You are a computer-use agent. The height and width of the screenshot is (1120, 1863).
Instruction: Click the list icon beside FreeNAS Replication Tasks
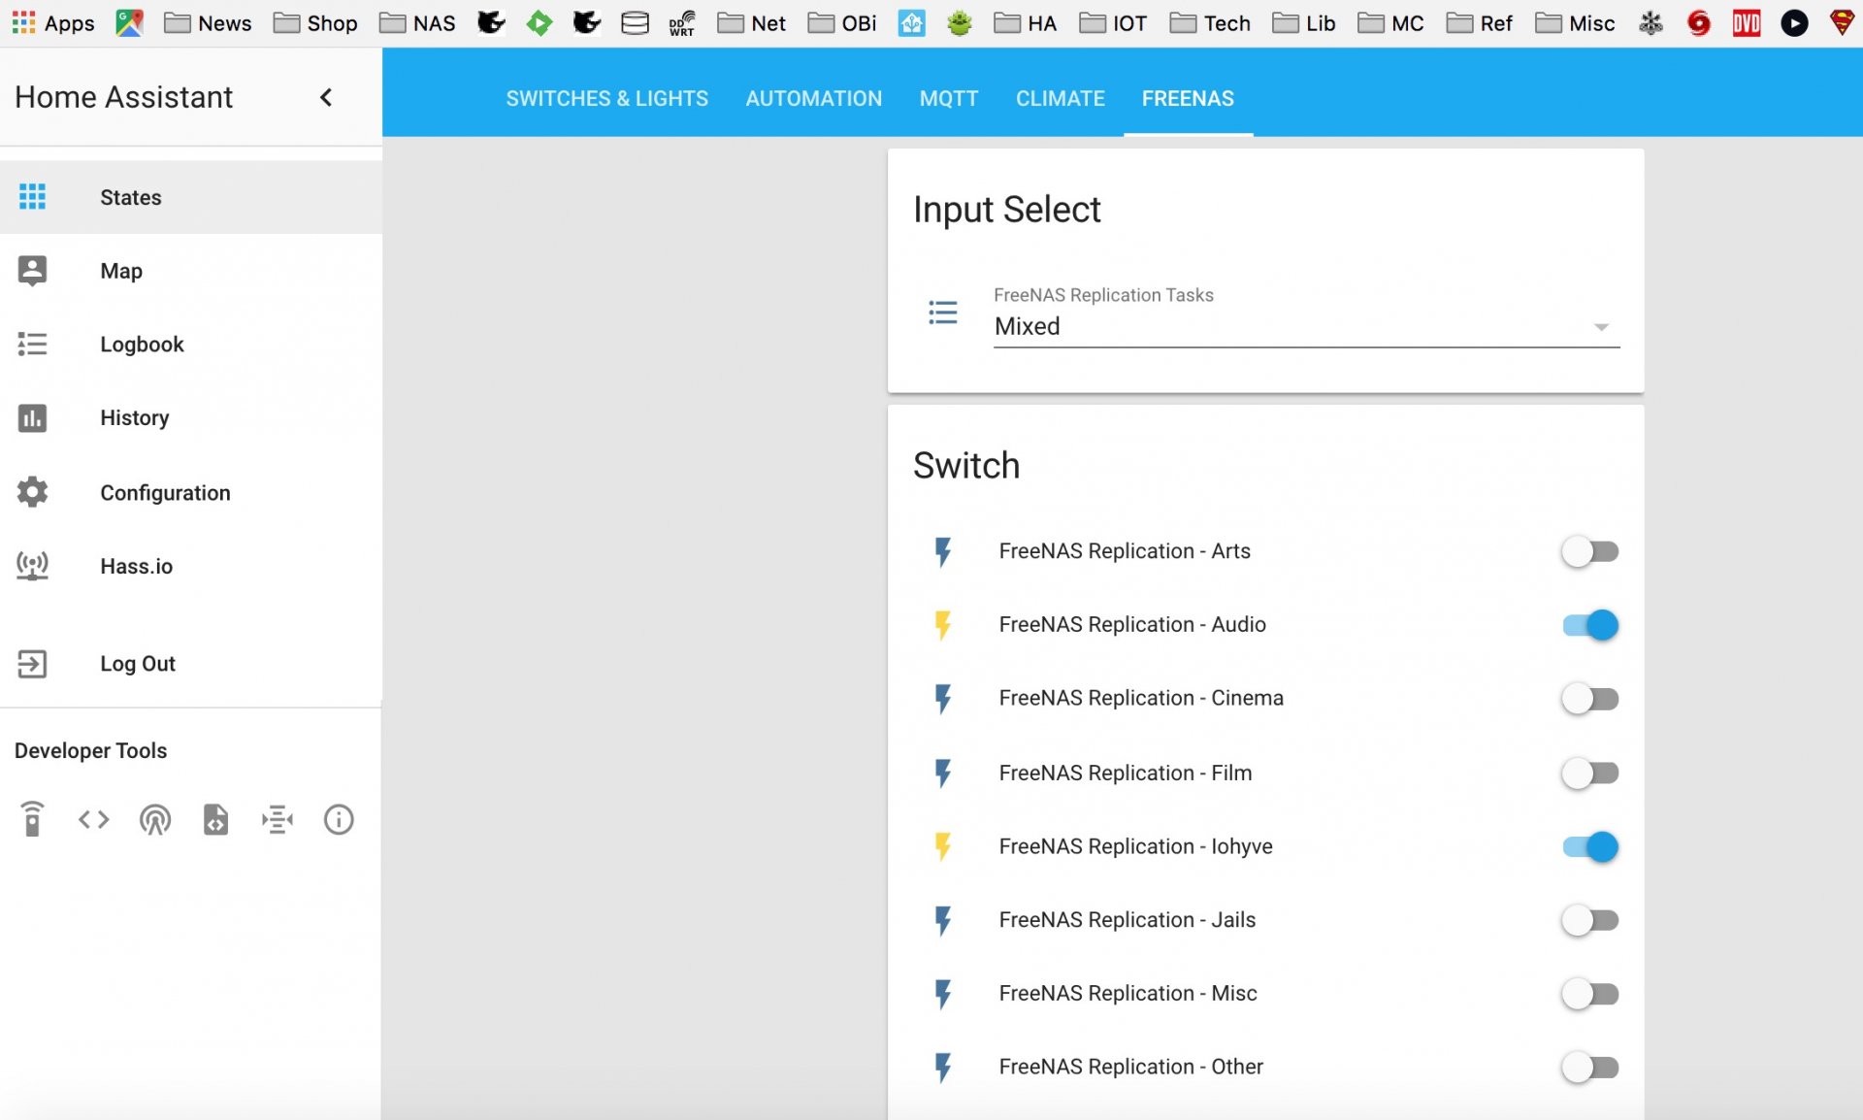(942, 313)
